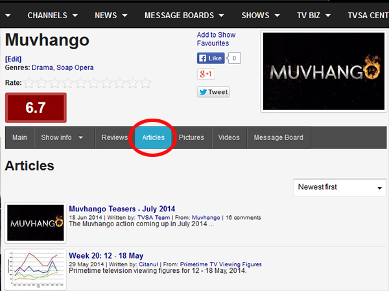Click Add to Show Favourites link

click(x=216, y=39)
